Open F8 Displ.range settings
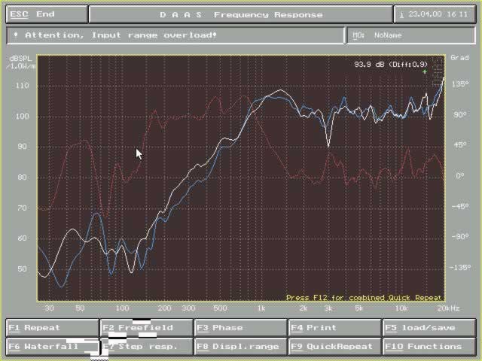 click(x=240, y=347)
